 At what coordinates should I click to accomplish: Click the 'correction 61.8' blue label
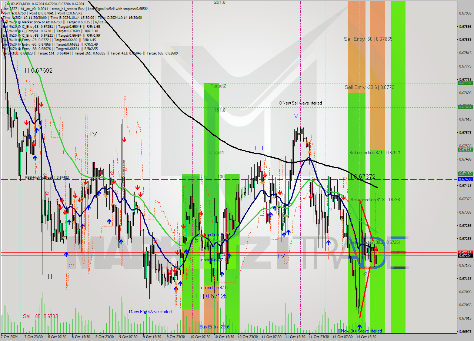(x=214, y=260)
